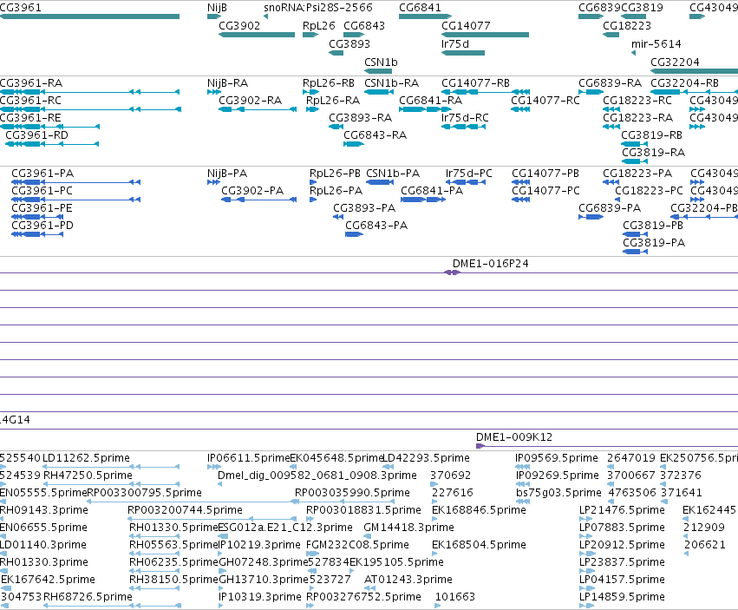Select the Ir75d gene label

455,43
